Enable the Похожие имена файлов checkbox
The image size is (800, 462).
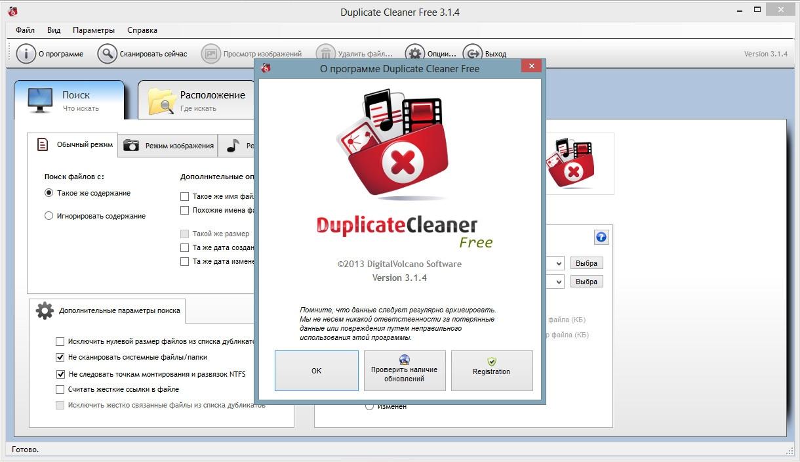tap(184, 211)
